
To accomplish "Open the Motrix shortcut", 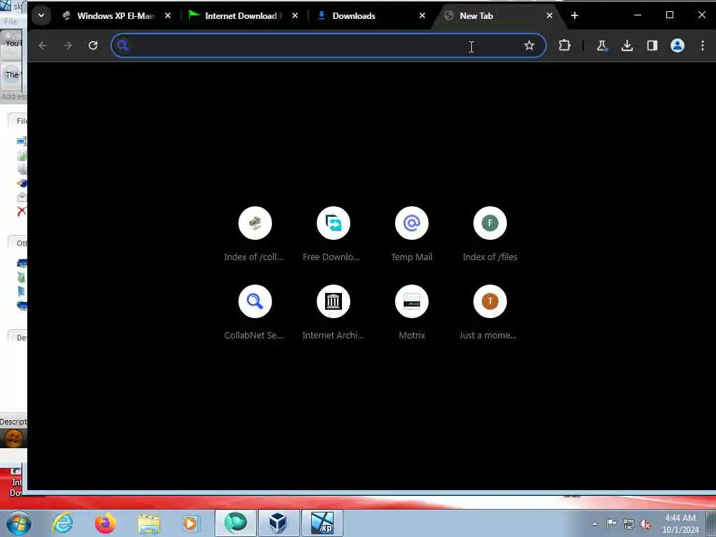I will point(412,313).
